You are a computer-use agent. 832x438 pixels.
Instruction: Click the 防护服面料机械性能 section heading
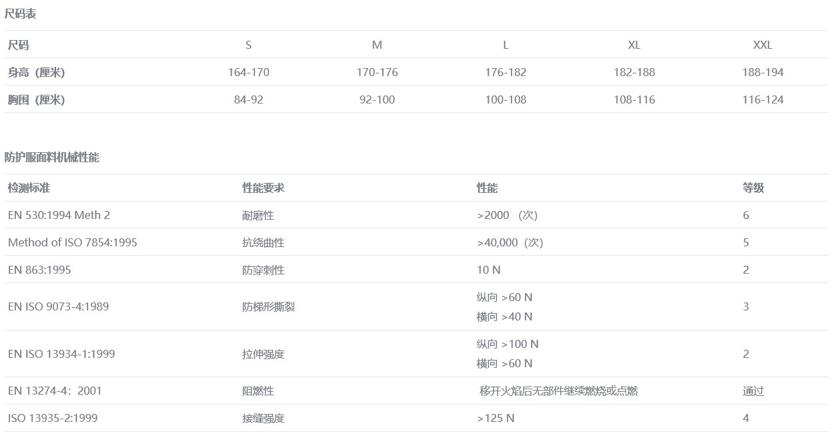pos(51,158)
